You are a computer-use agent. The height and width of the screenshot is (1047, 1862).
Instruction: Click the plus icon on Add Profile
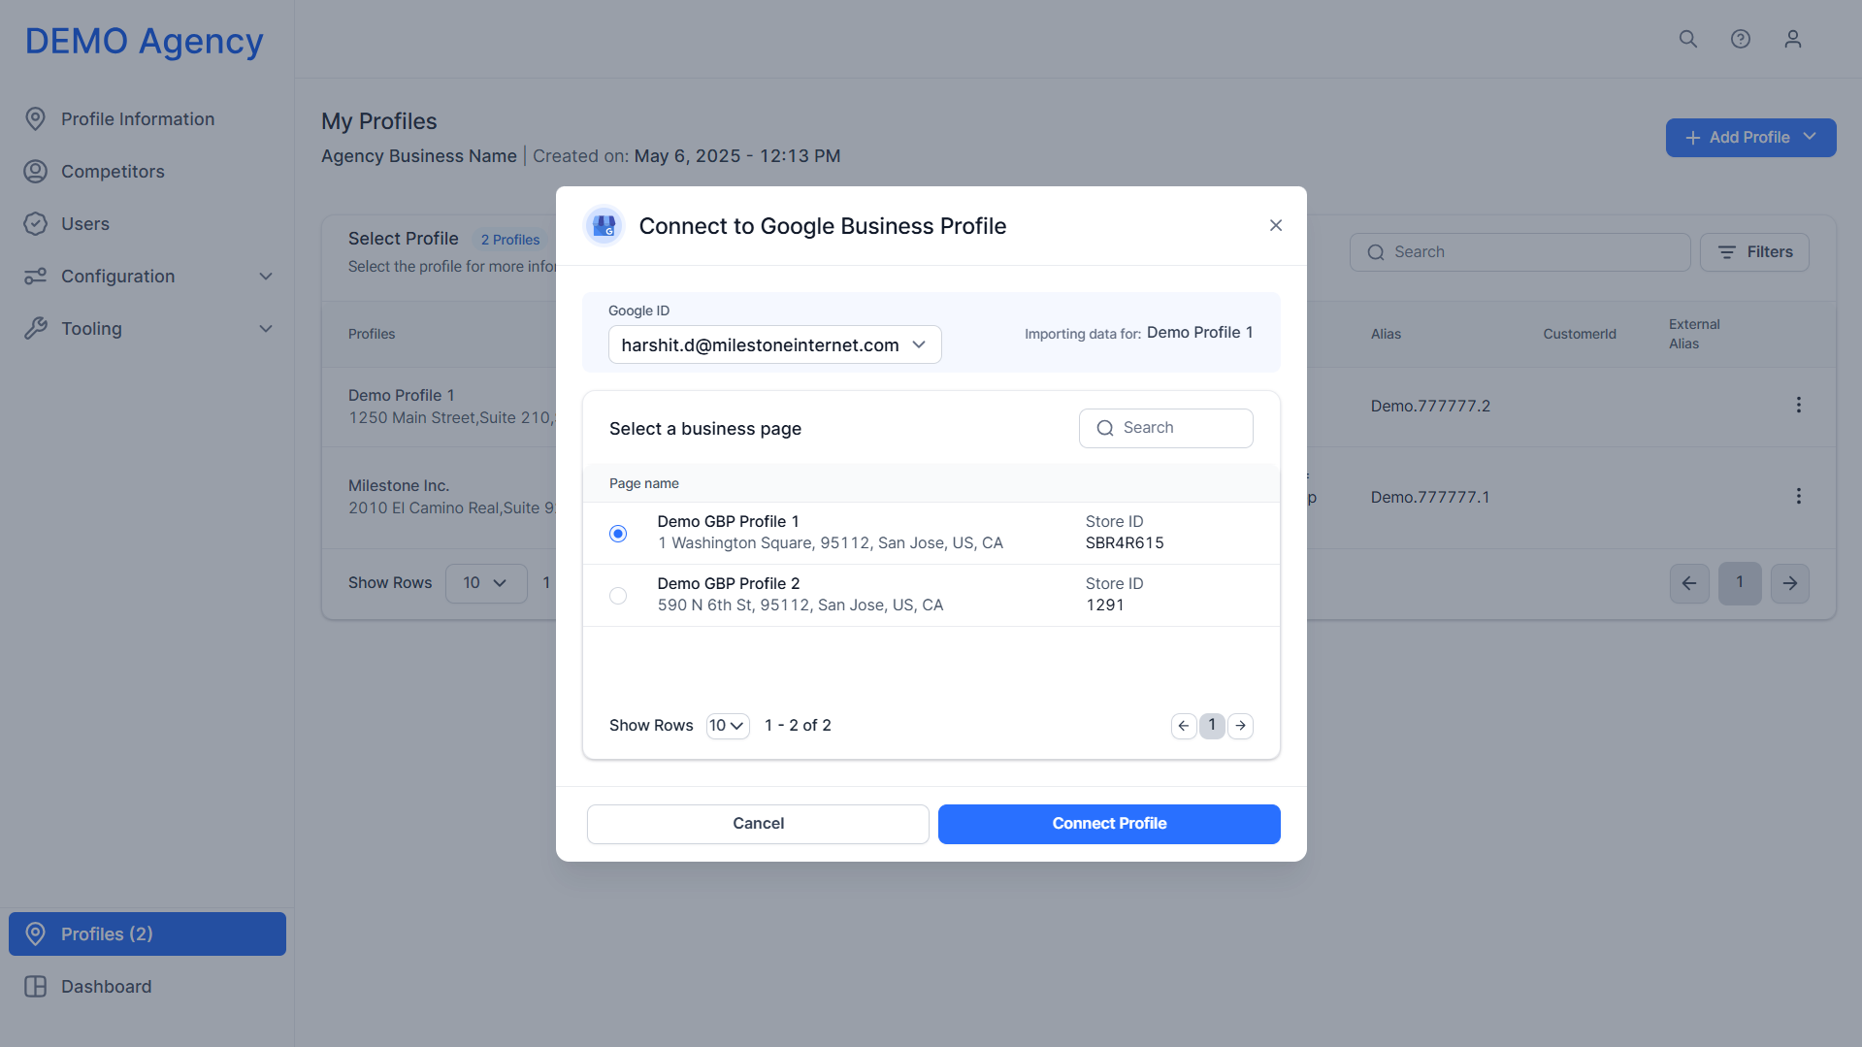tap(1693, 138)
